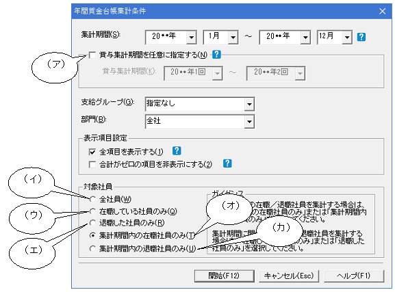Viewport: 395px width, 292px height.
Task: Select 退職した社員のみ radio button
Action: point(92,223)
